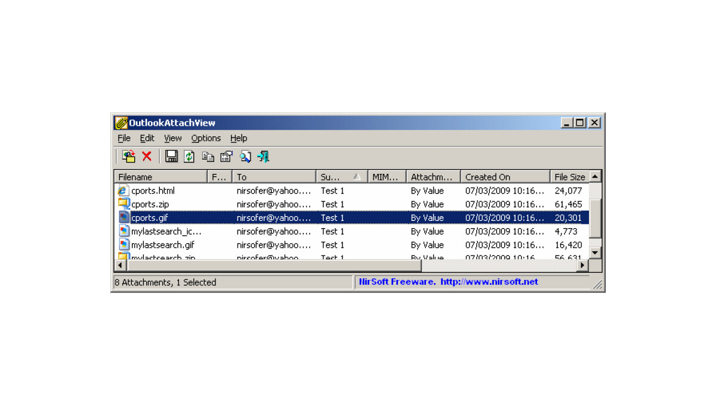Click the cports.gif image icon
Screen dimensions: 716x402
click(x=124, y=218)
